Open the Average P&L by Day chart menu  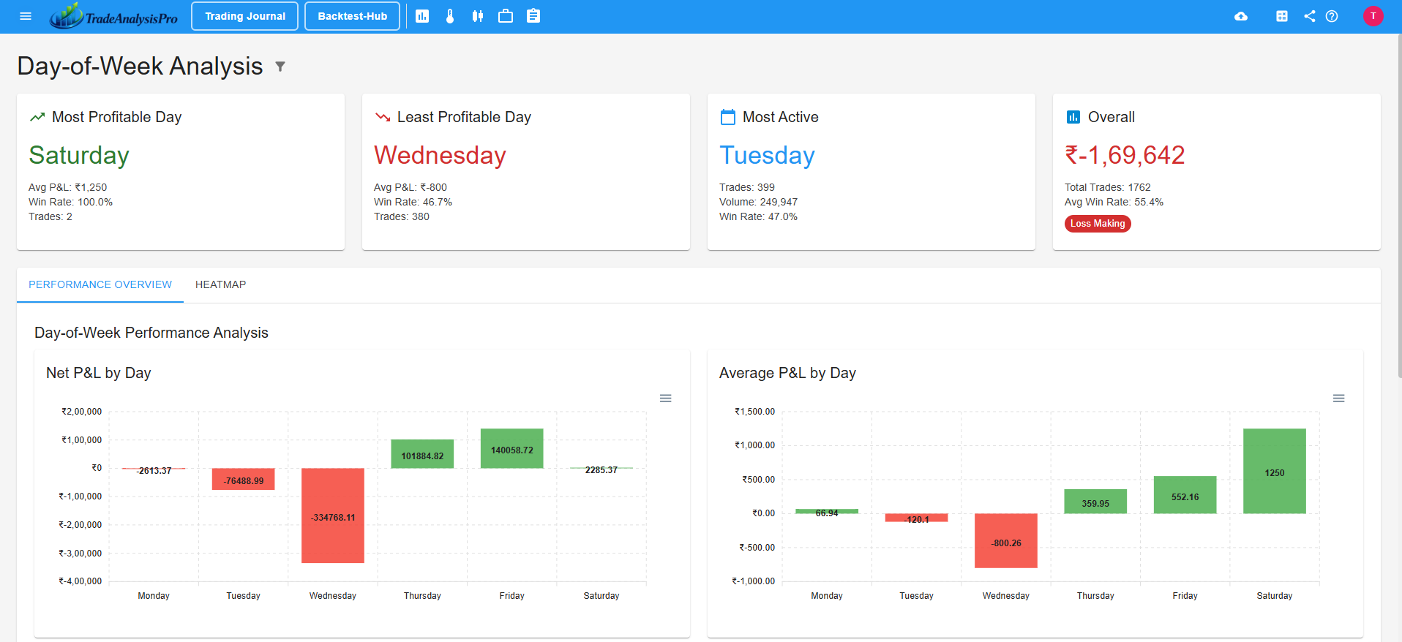click(1338, 399)
